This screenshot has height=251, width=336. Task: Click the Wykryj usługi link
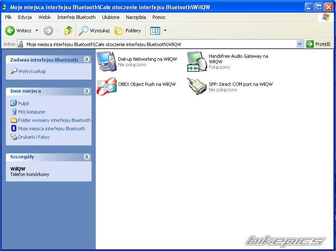31,71
